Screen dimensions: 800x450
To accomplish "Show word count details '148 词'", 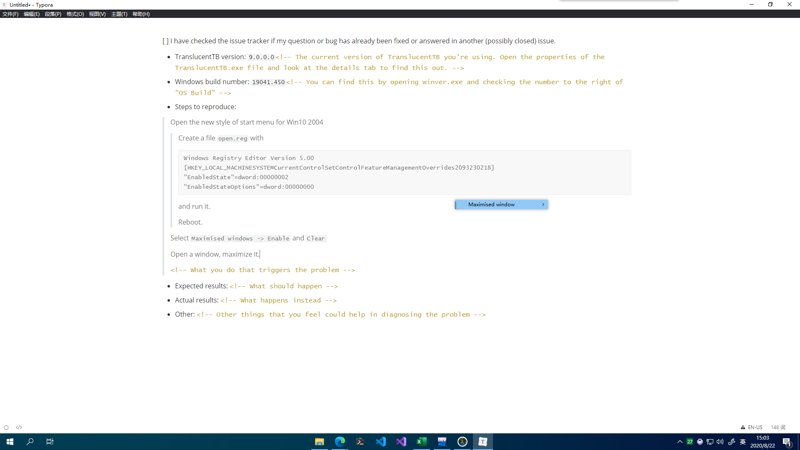I will coord(778,427).
